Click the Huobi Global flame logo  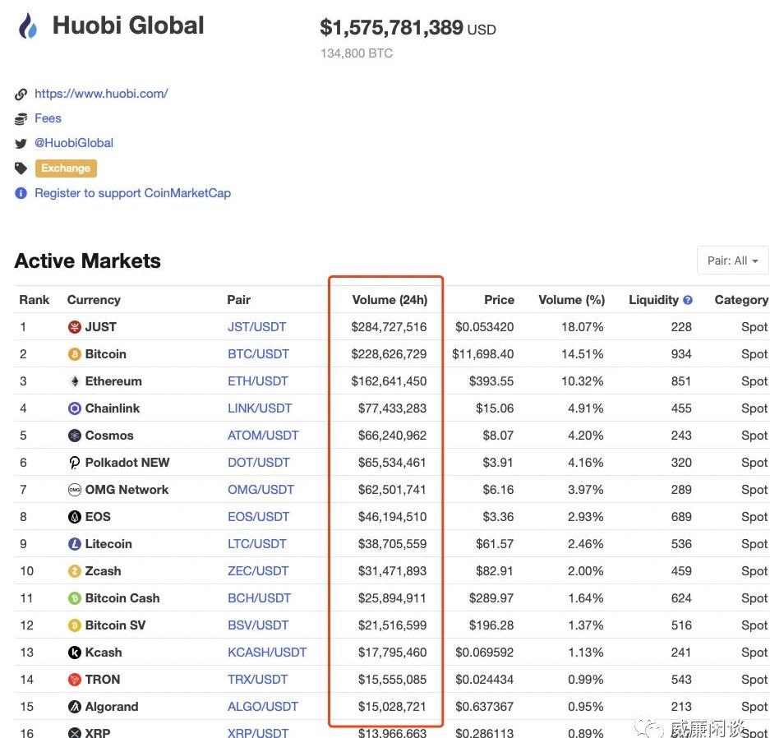click(x=28, y=26)
